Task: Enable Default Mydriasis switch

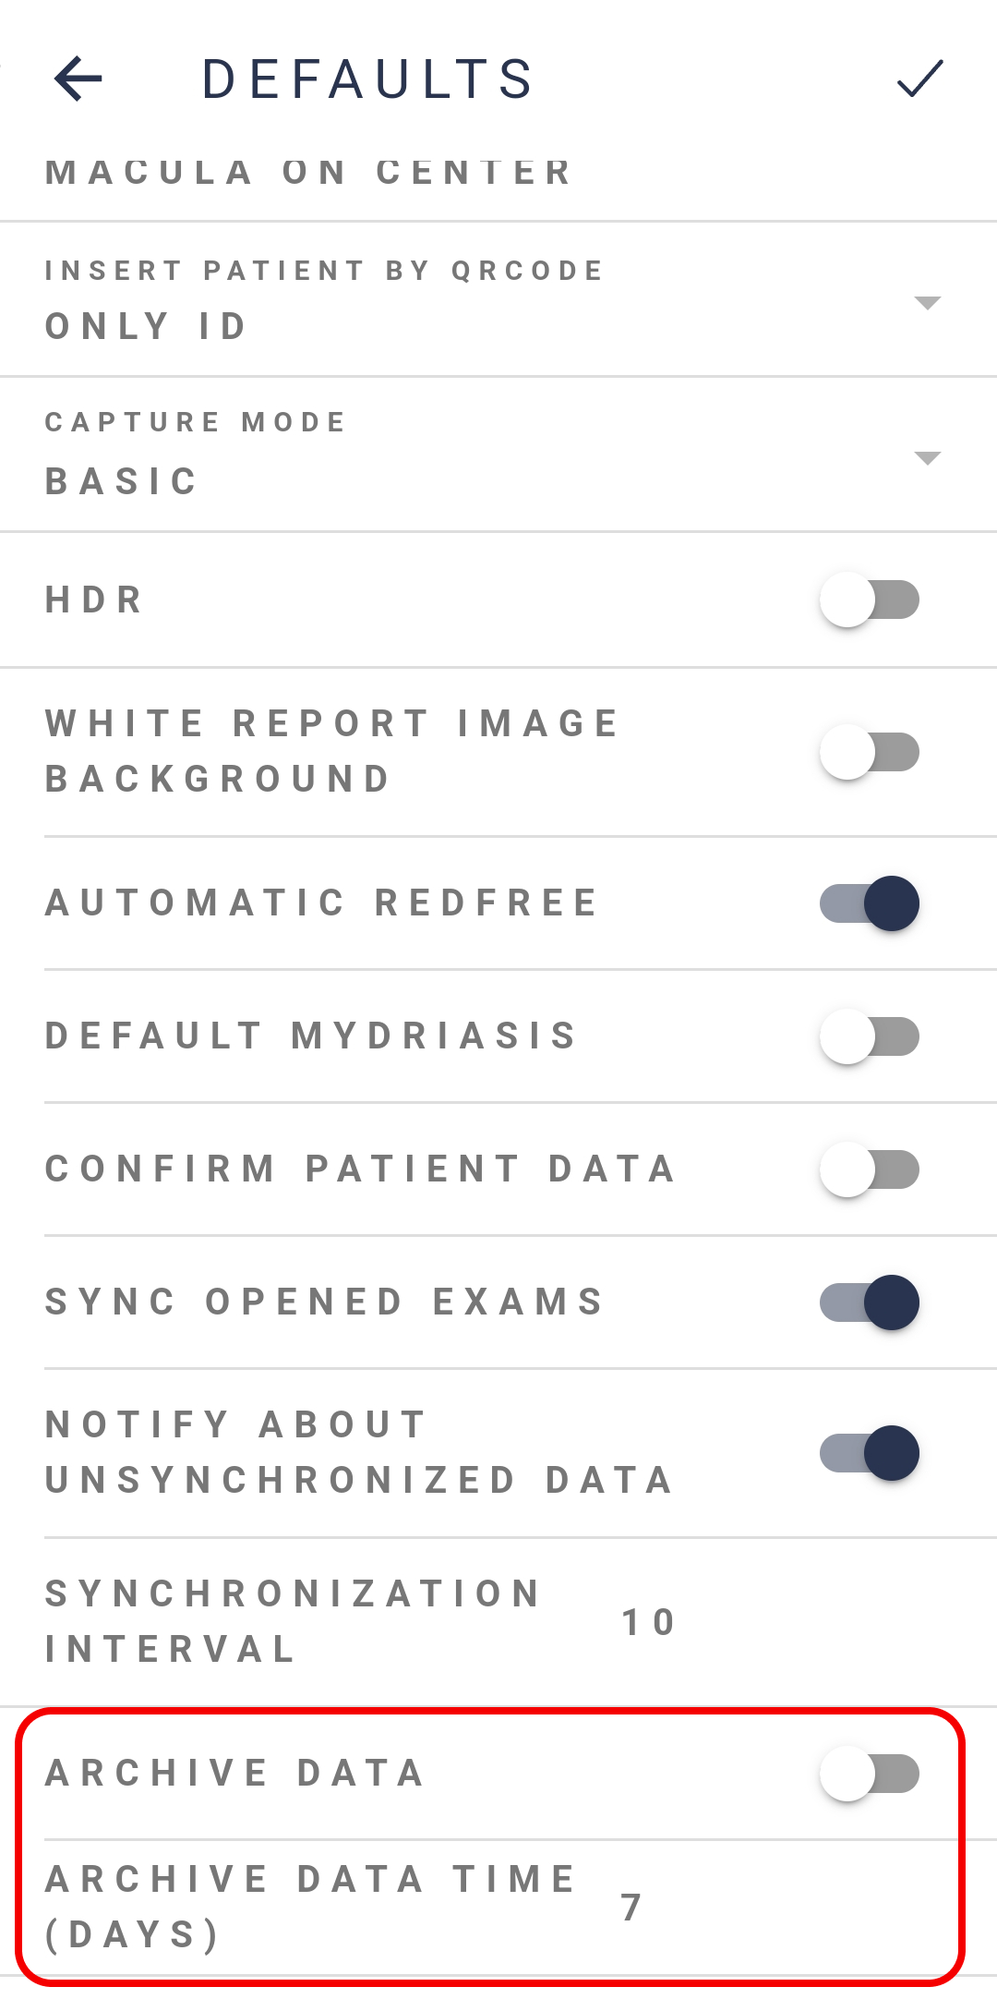Action: coord(870,1036)
